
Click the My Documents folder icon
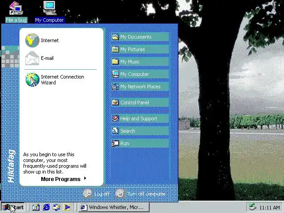tap(115, 37)
